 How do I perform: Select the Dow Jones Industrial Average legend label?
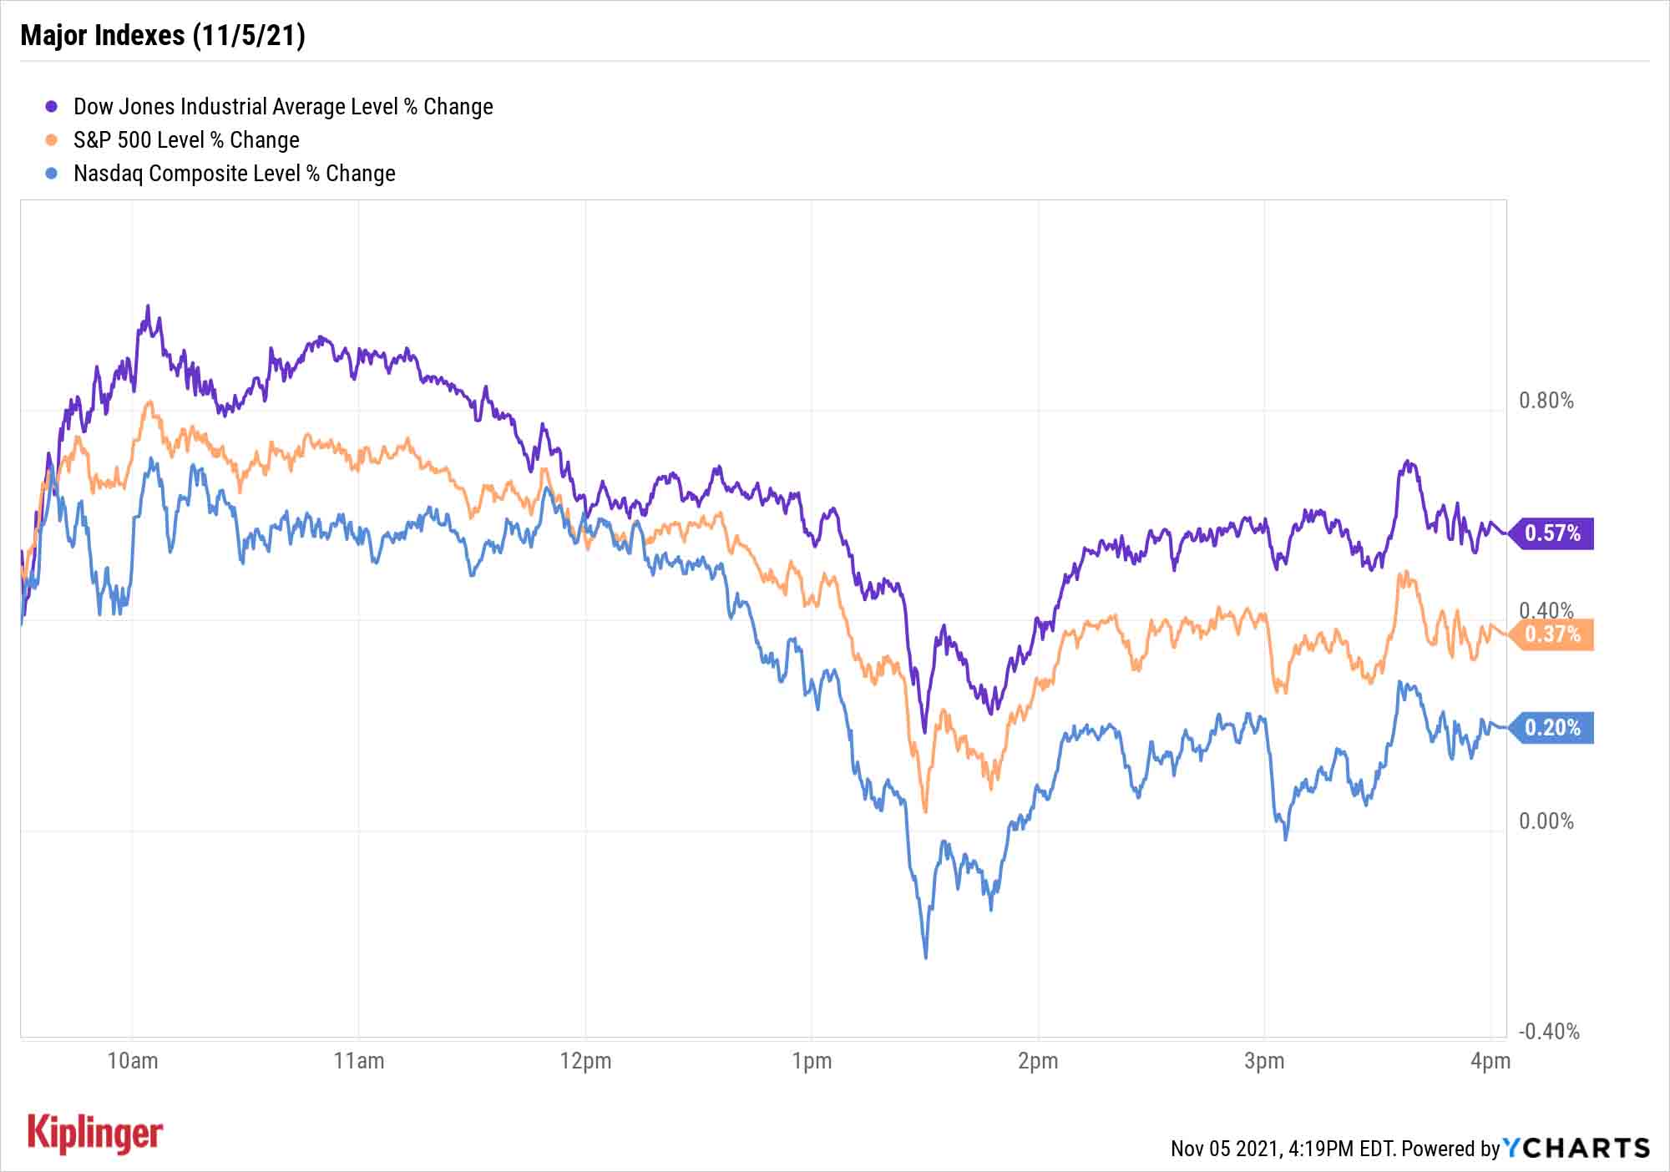[x=283, y=107]
